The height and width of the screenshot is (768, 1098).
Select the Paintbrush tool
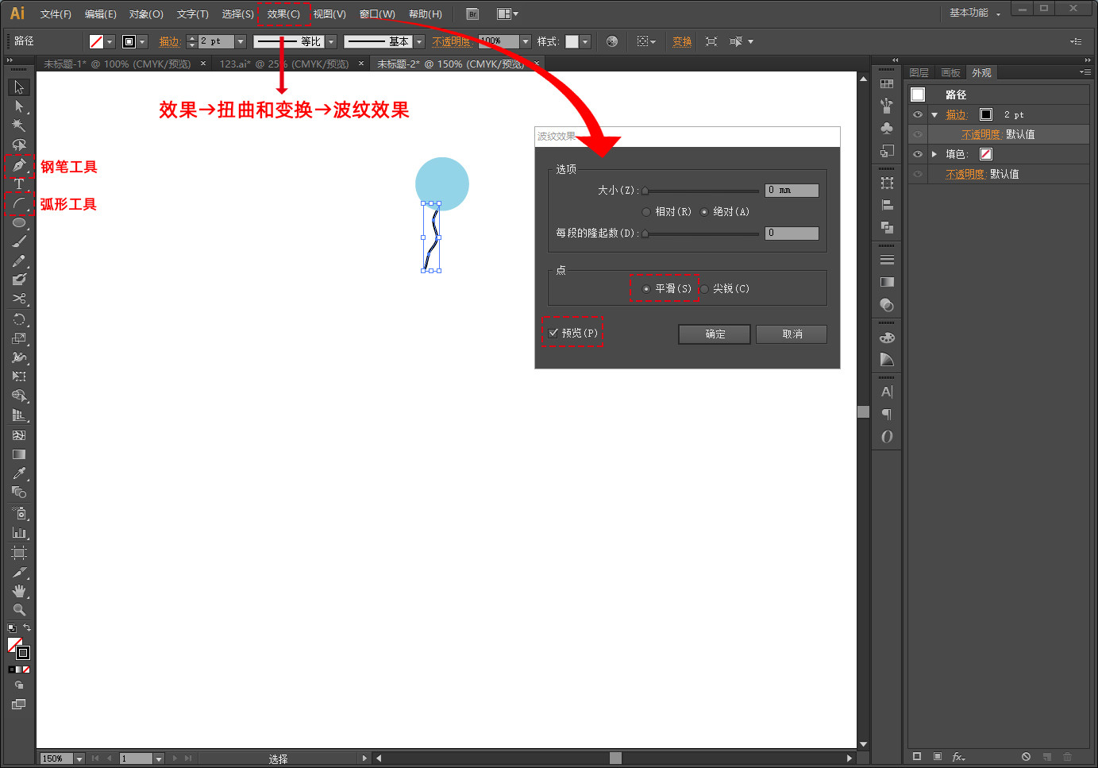coord(19,241)
